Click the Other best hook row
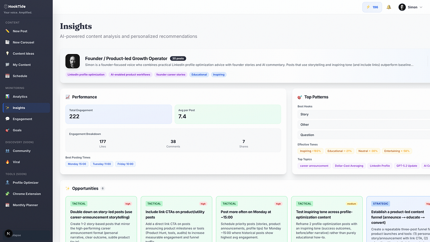 point(364,125)
